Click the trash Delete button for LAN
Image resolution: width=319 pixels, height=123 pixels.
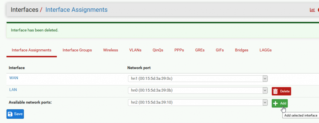click(281, 91)
